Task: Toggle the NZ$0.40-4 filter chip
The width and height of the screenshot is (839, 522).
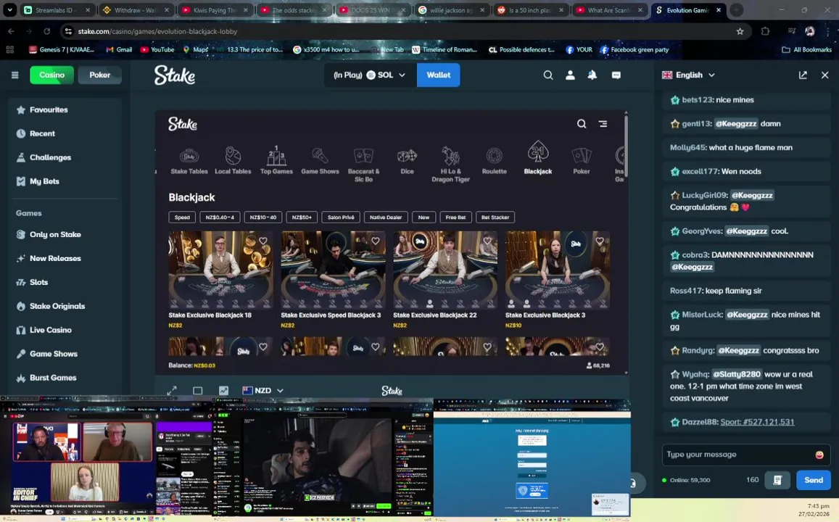Action: coord(220,217)
